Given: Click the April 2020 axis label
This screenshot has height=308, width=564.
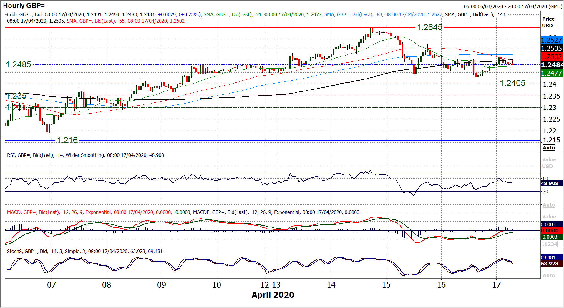Looking at the screenshot, I should click(273, 295).
